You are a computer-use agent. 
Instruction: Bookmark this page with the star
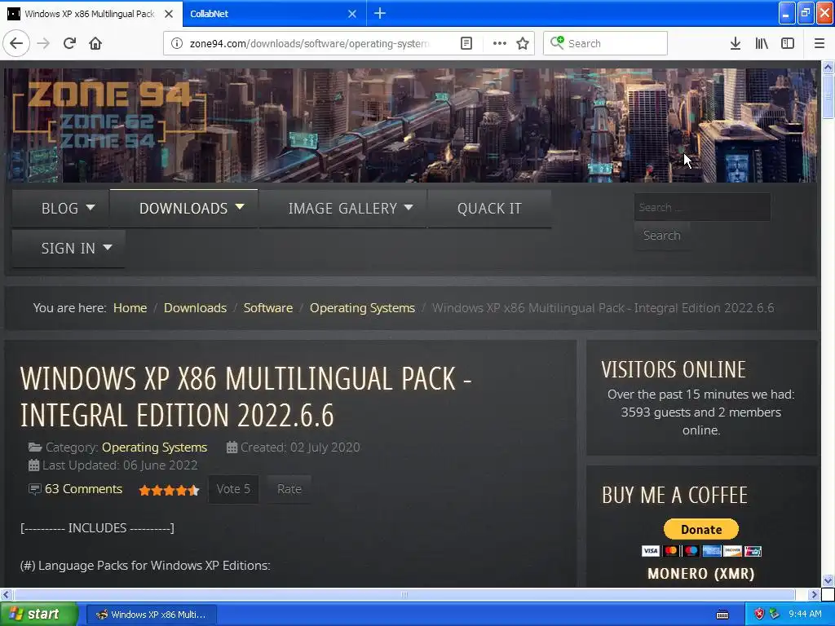pyautogui.click(x=523, y=43)
